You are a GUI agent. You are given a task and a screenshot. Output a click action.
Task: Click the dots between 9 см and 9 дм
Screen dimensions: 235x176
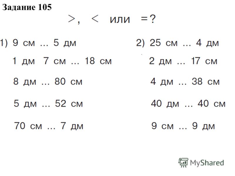click(x=183, y=128)
